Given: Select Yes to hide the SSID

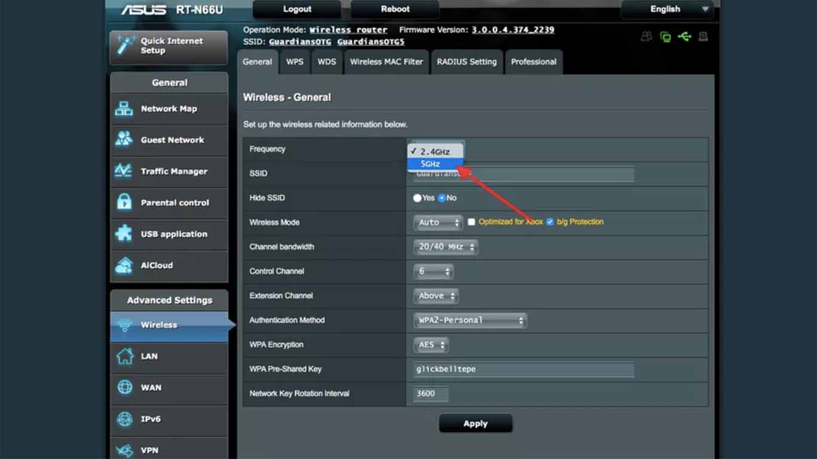Looking at the screenshot, I should pyautogui.click(x=417, y=198).
